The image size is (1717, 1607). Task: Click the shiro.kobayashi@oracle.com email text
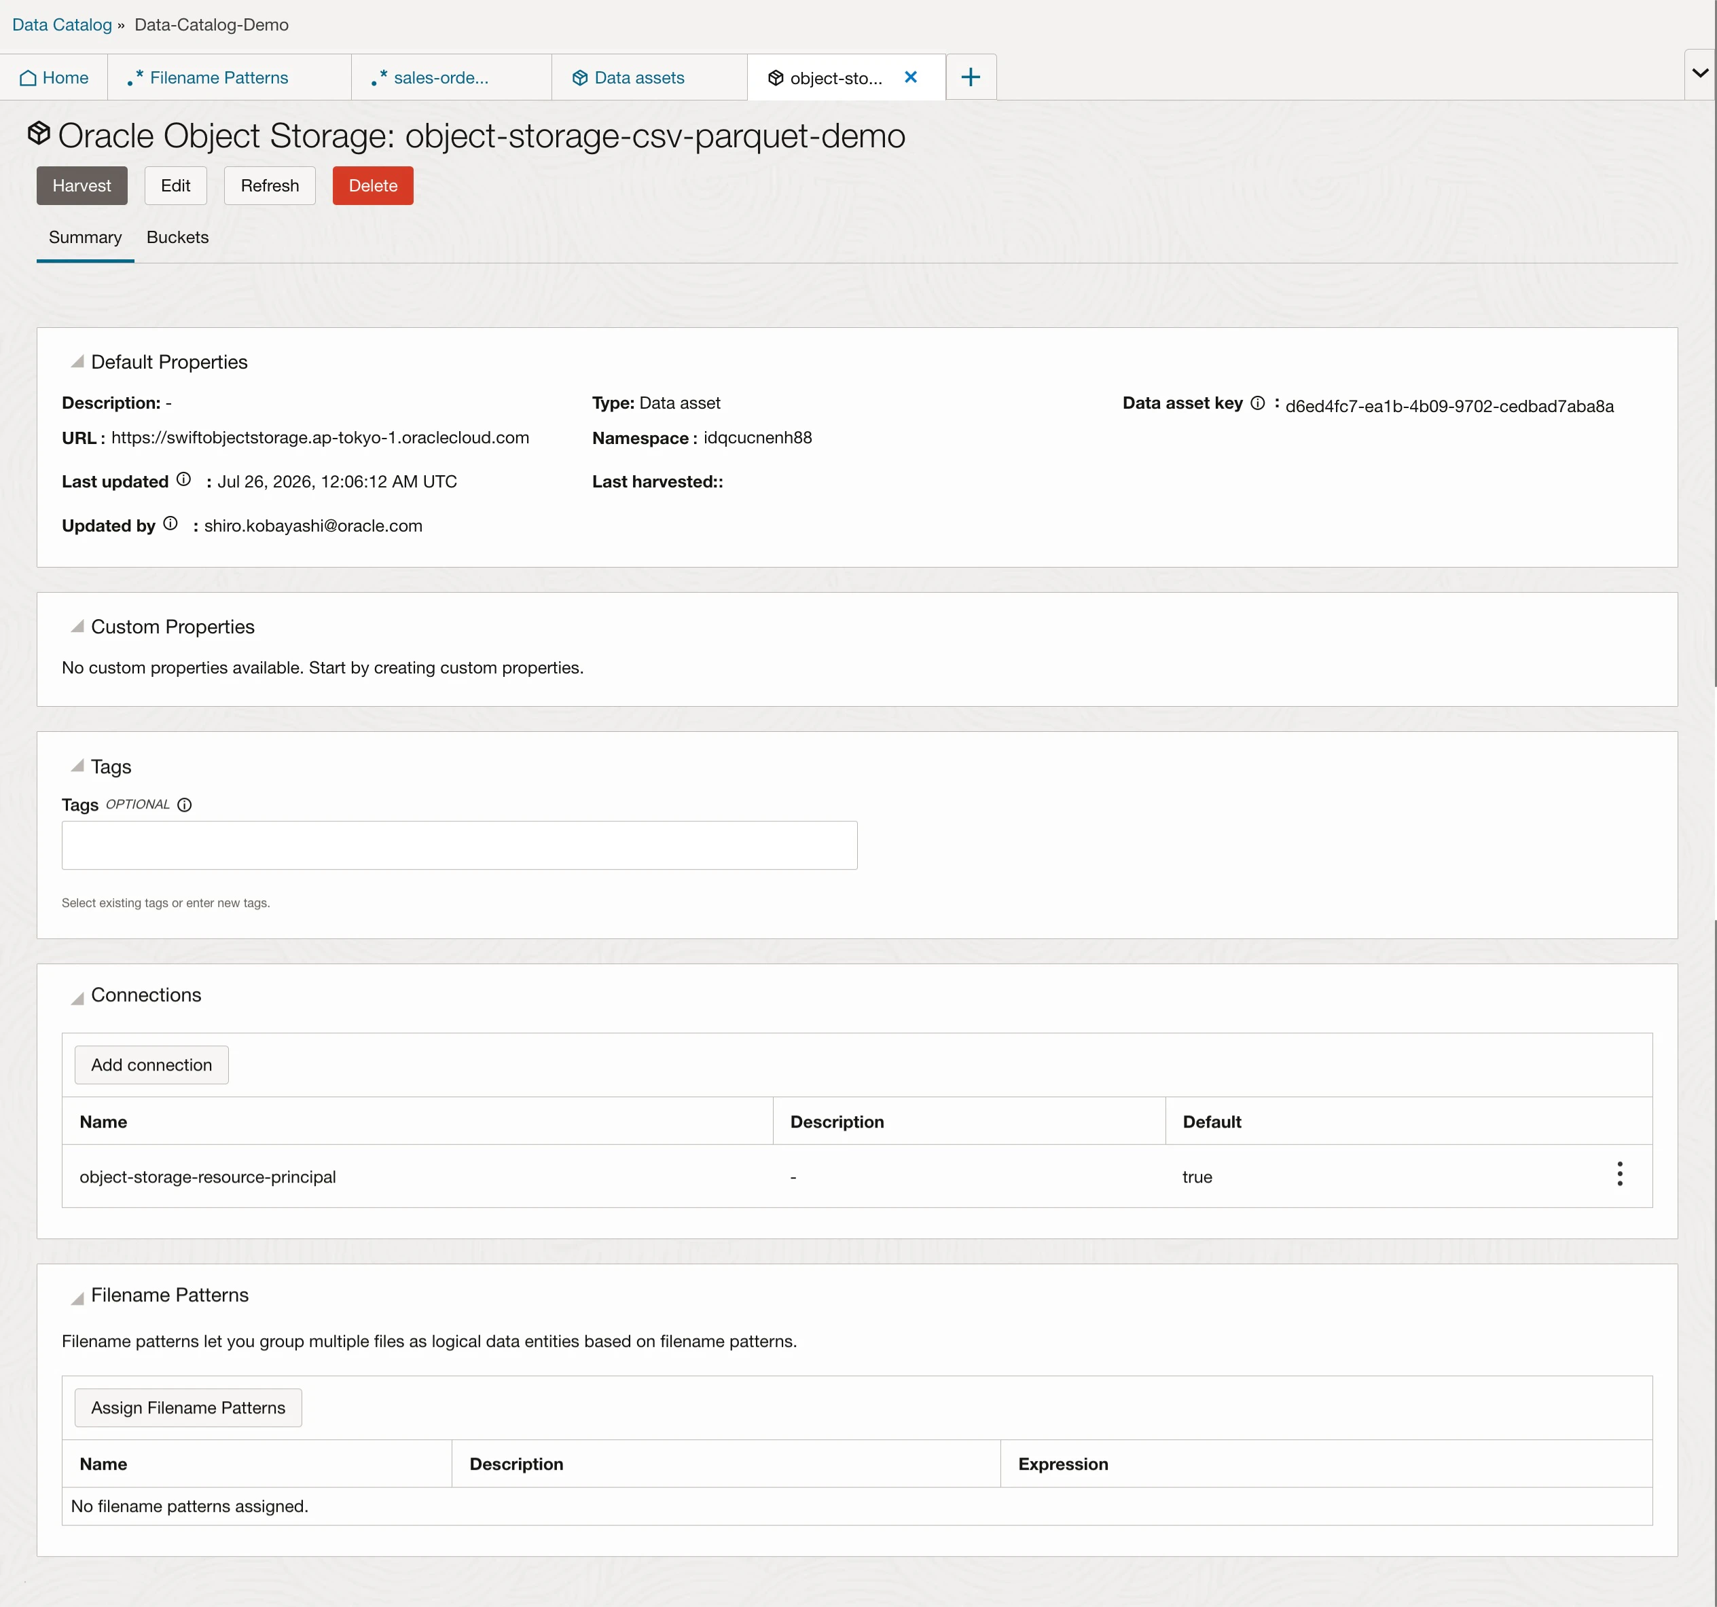[x=312, y=526]
